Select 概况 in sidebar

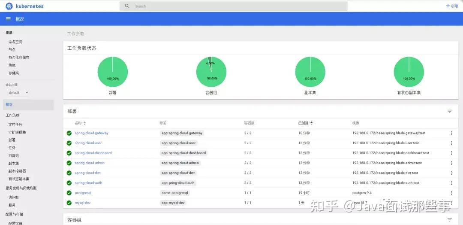[28, 105]
